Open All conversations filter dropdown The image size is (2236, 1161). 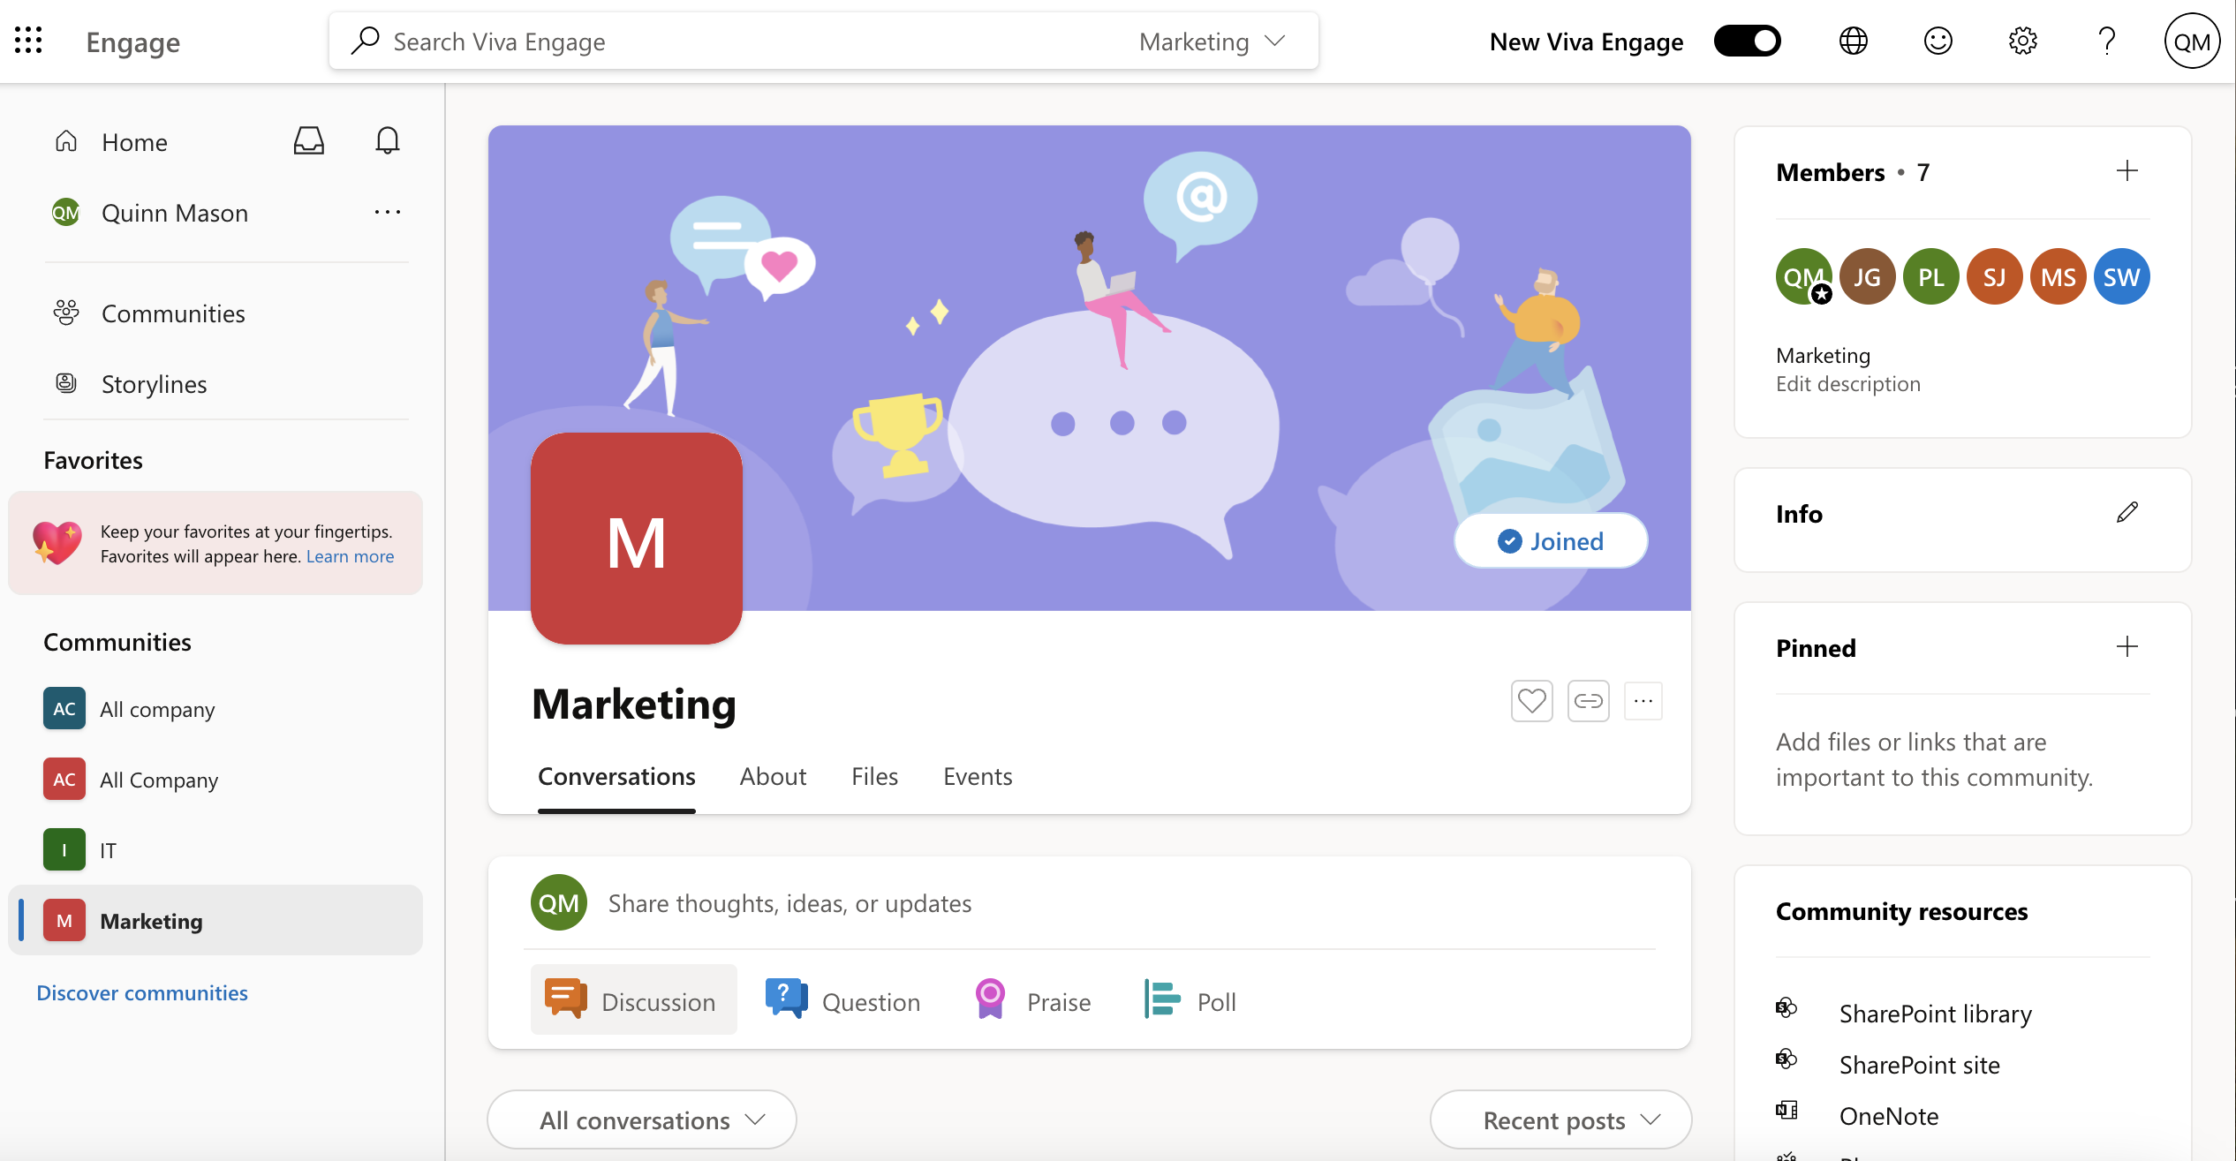(x=642, y=1120)
